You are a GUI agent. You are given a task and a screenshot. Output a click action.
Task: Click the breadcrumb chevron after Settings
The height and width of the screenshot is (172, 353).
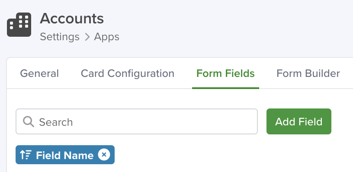[x=87, y=37]
